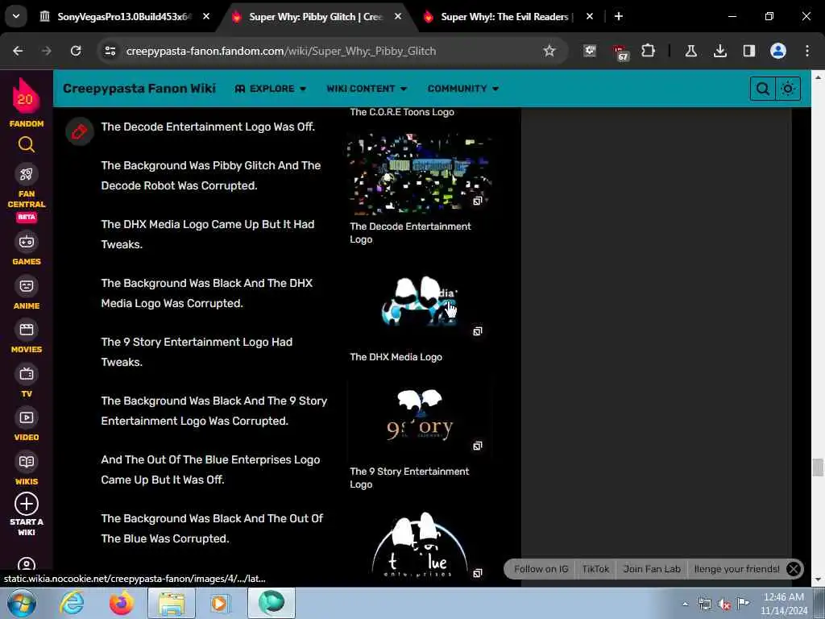Select Super Why Pibby Glitch tab

[316, 17]
